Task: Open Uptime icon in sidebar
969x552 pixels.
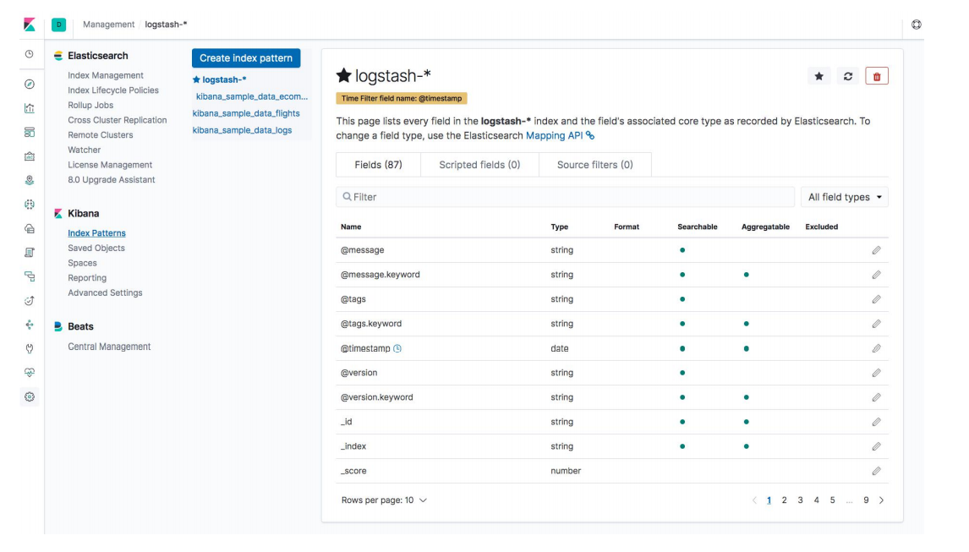Action: (x=29, y=300)
